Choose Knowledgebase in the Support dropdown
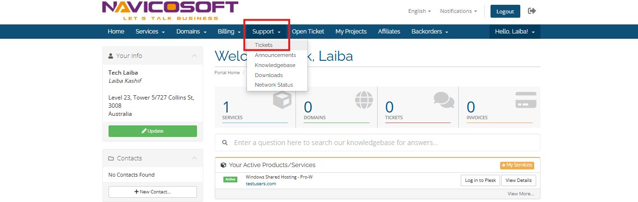638x202 pixels. [x=275, y=65]
